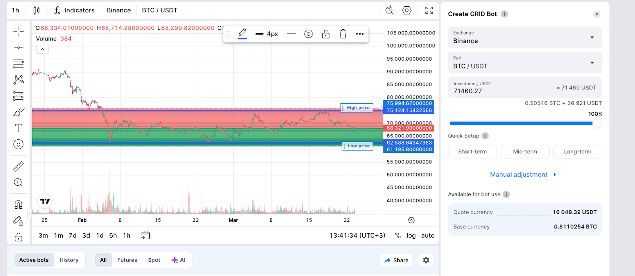Choose Mid-term quick setup
This screenshot has height=276, width=635.
point(525,152)
